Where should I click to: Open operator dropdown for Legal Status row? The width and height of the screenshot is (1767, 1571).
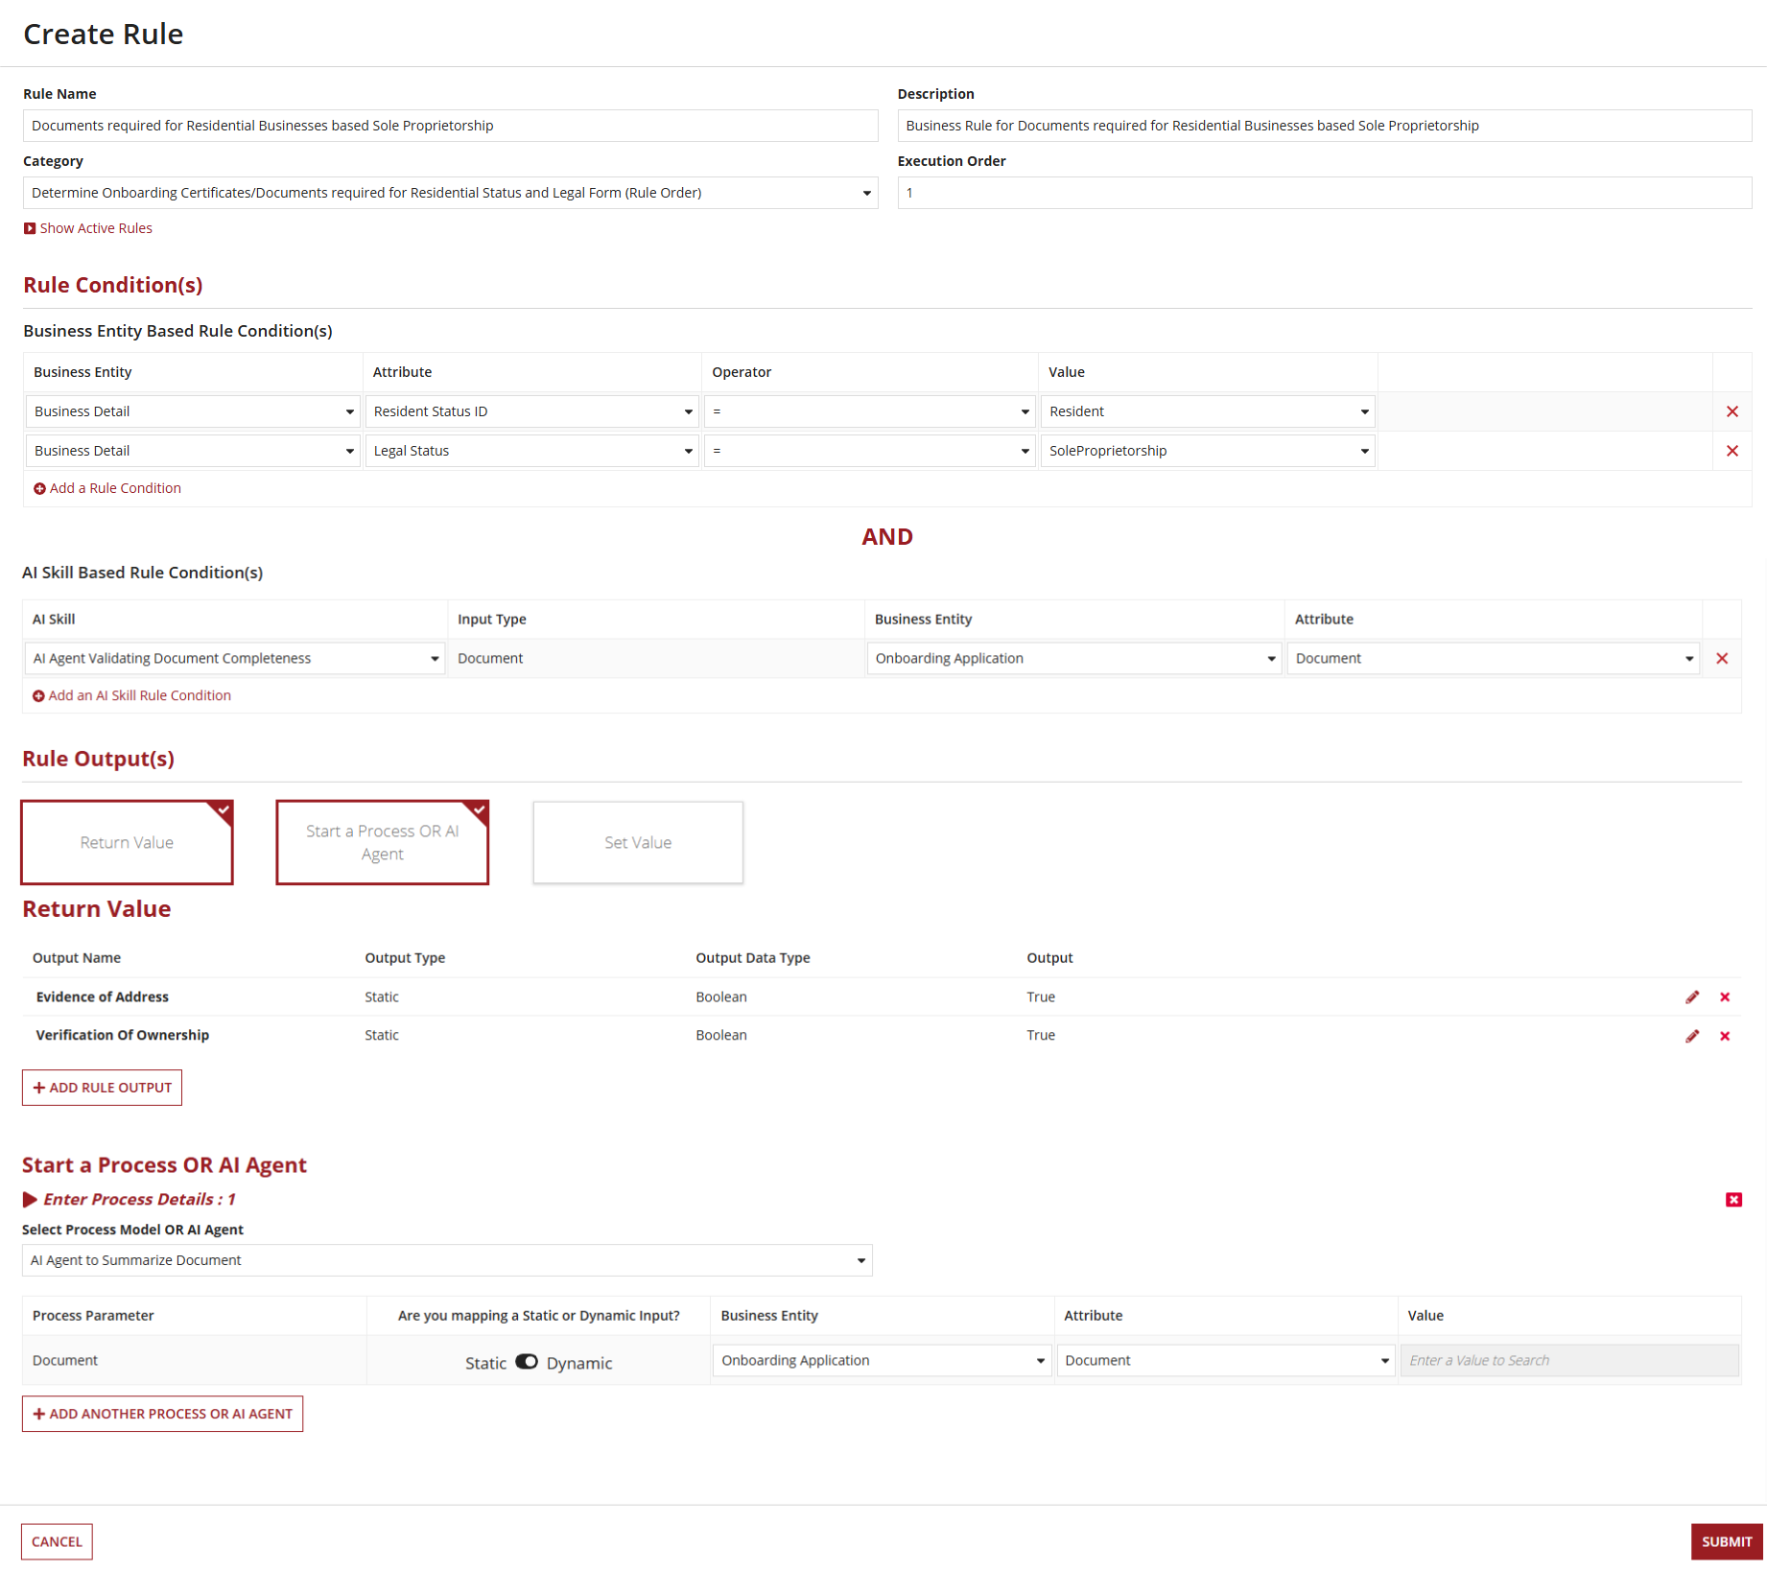pyautogui.click(x=870, y=451)
